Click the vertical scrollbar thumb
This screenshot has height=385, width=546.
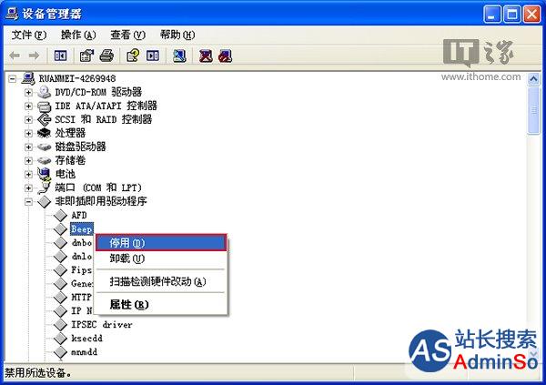pos(533,110)
